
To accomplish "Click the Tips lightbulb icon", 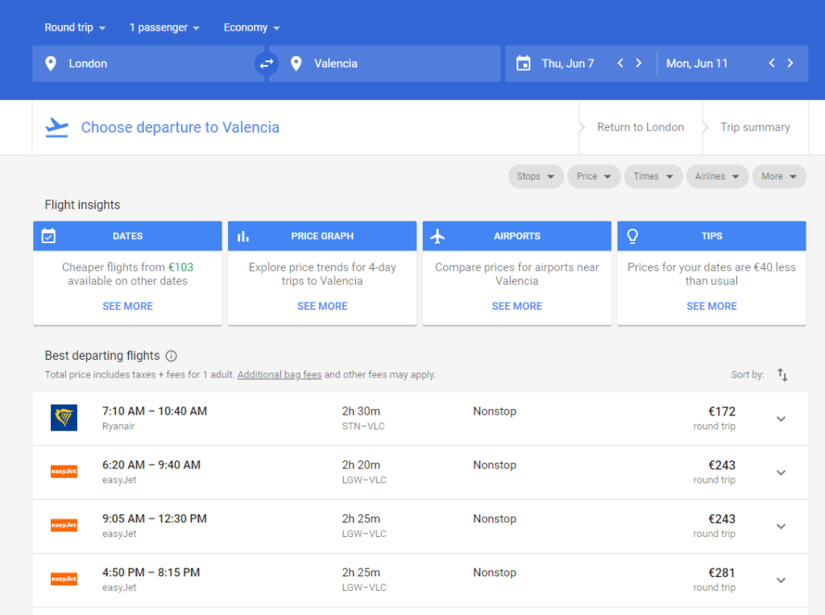I will coord(632,236).
